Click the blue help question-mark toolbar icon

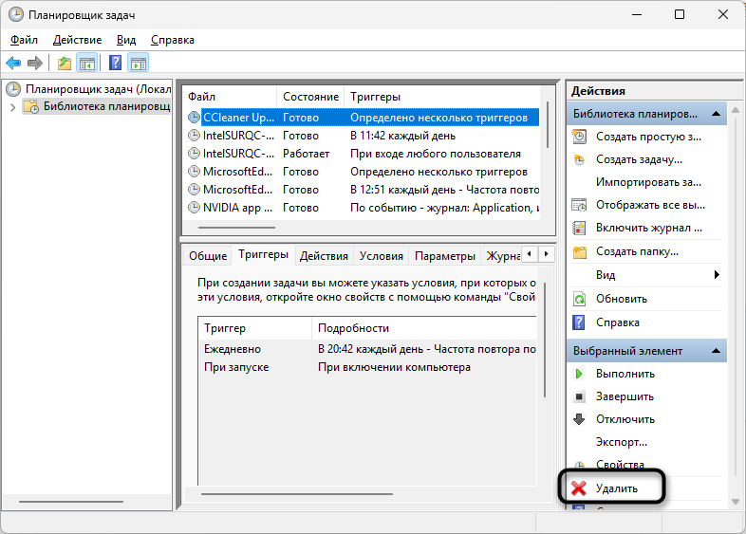click(x=115, y=64)
